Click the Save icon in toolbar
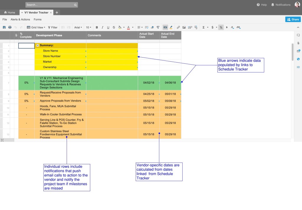The height and width of the screenshot is (210, 302). click(x=4, y=27)
